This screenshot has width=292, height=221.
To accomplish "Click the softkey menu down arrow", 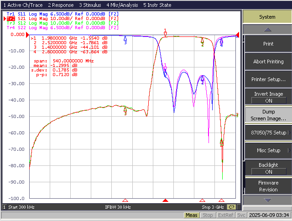I will [x=267, y=200].
